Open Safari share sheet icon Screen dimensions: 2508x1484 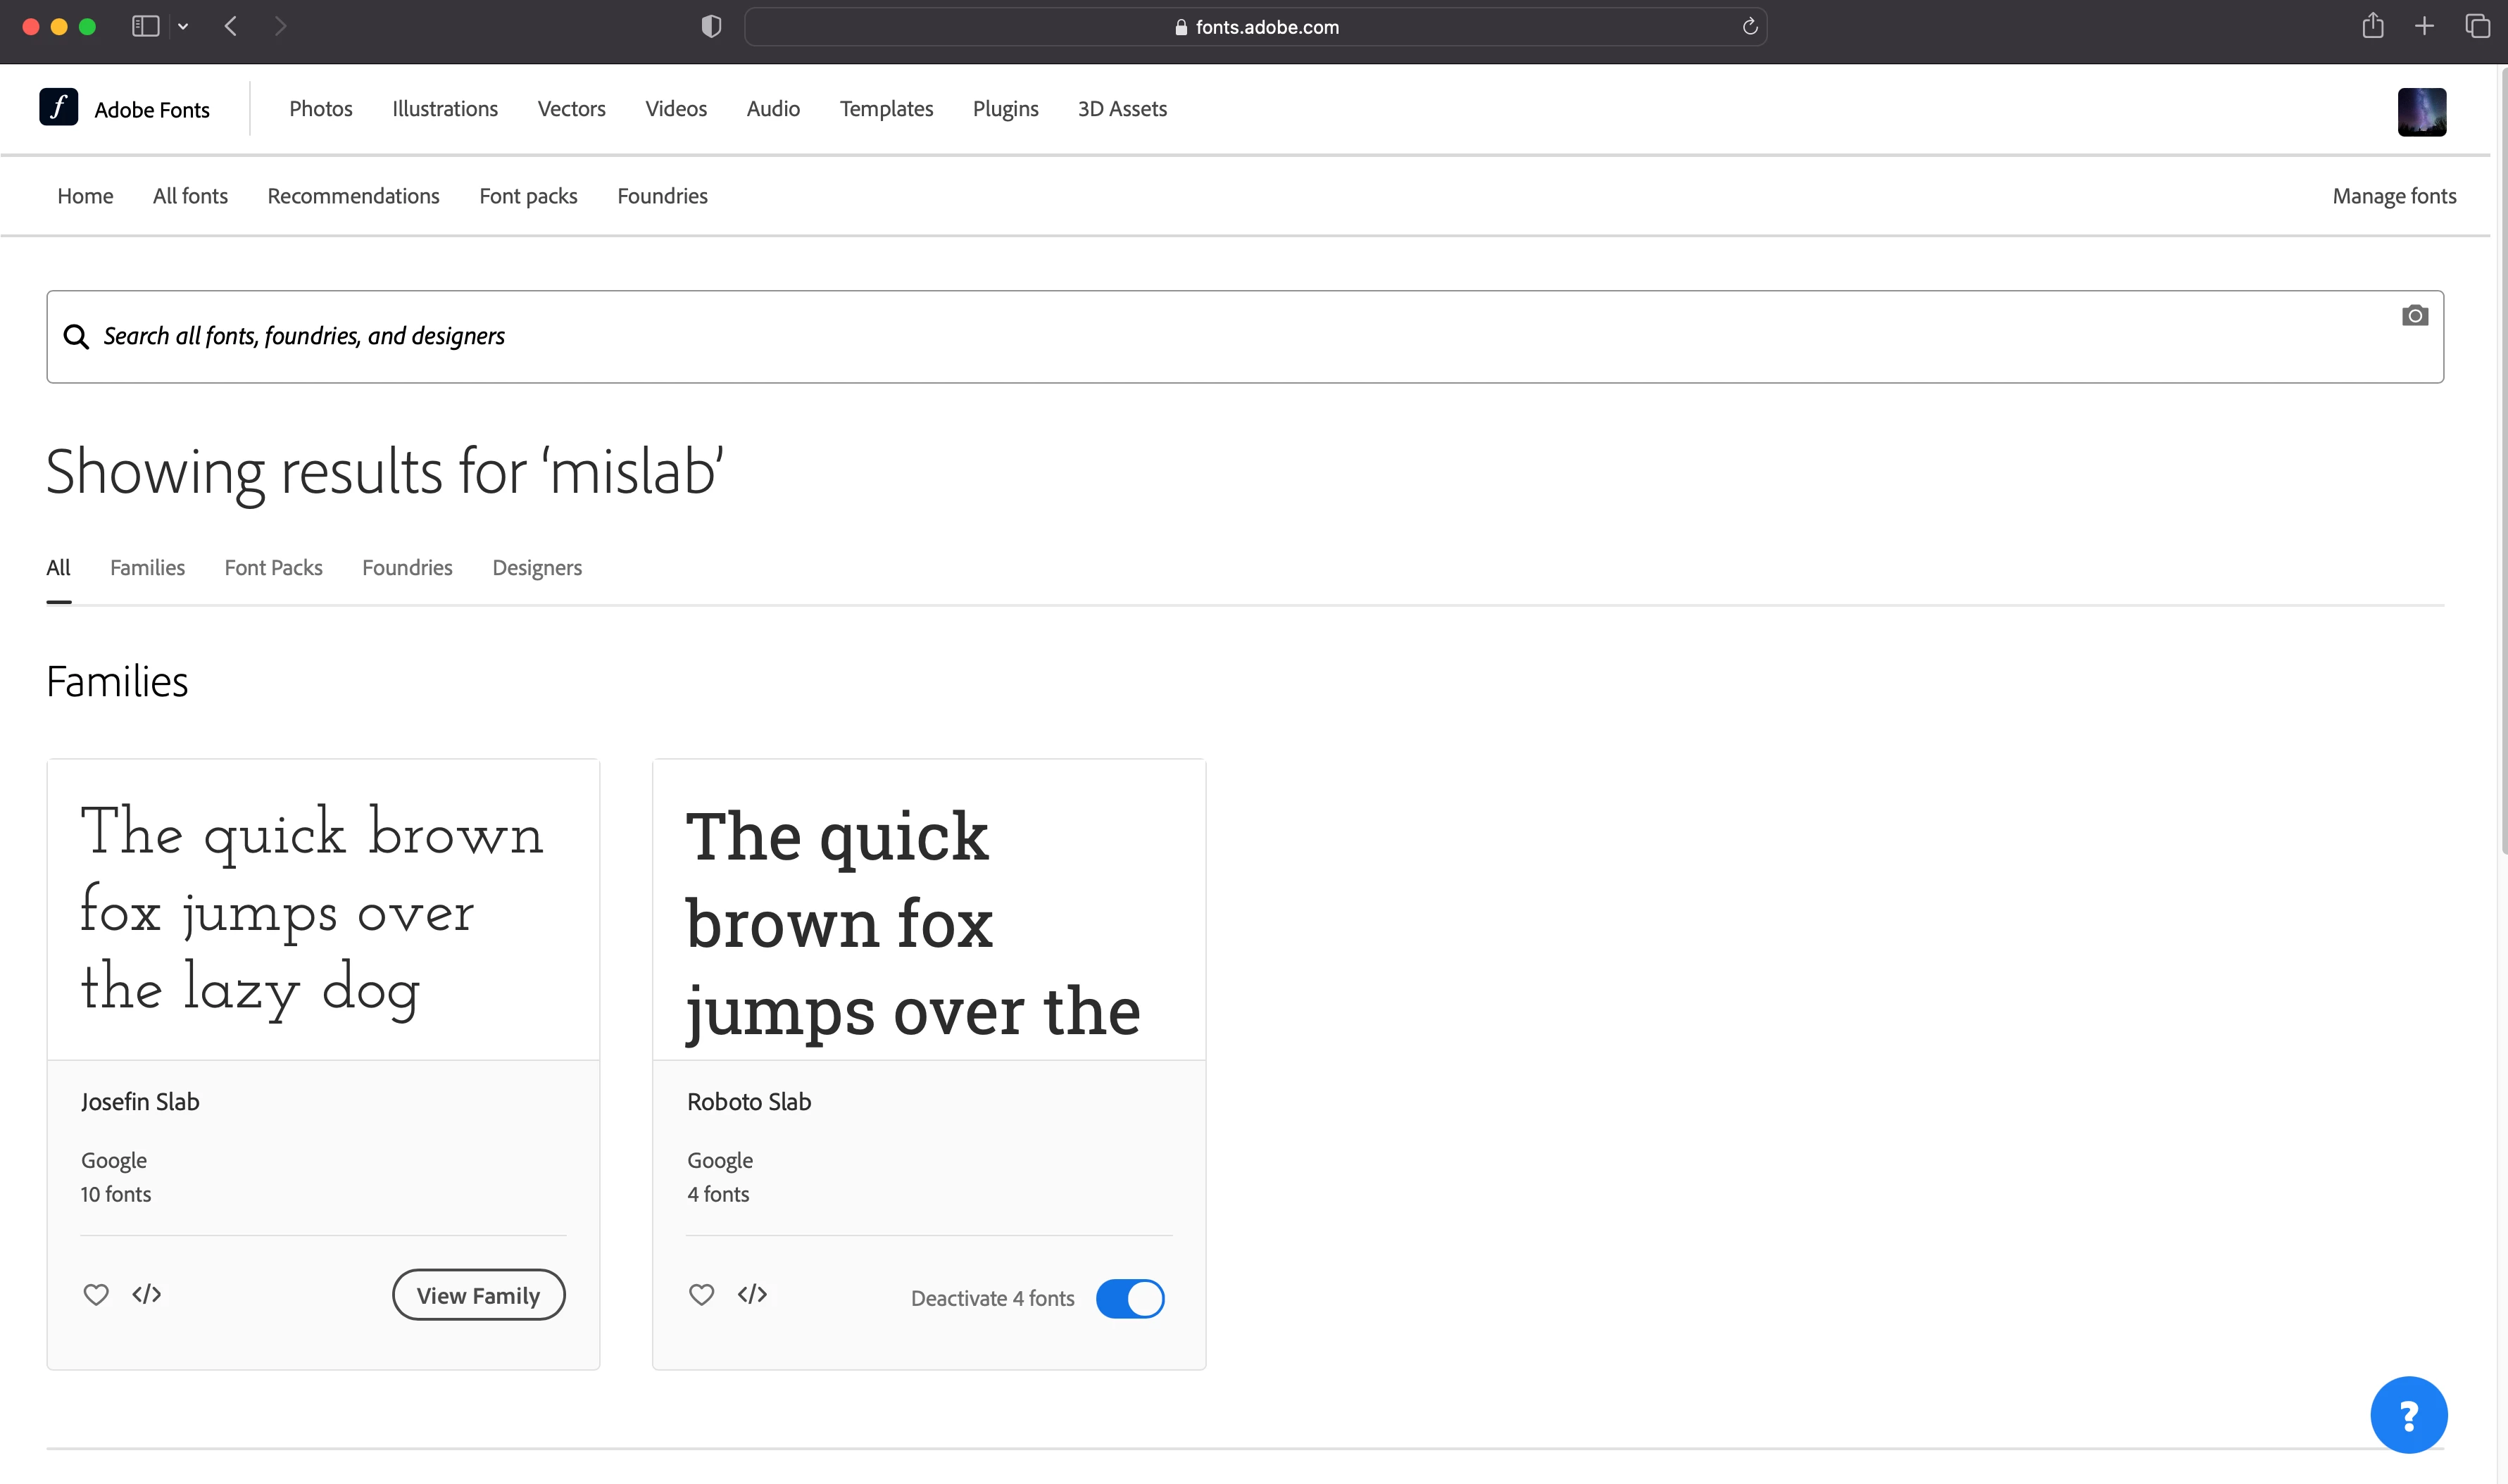[2372, 27]
